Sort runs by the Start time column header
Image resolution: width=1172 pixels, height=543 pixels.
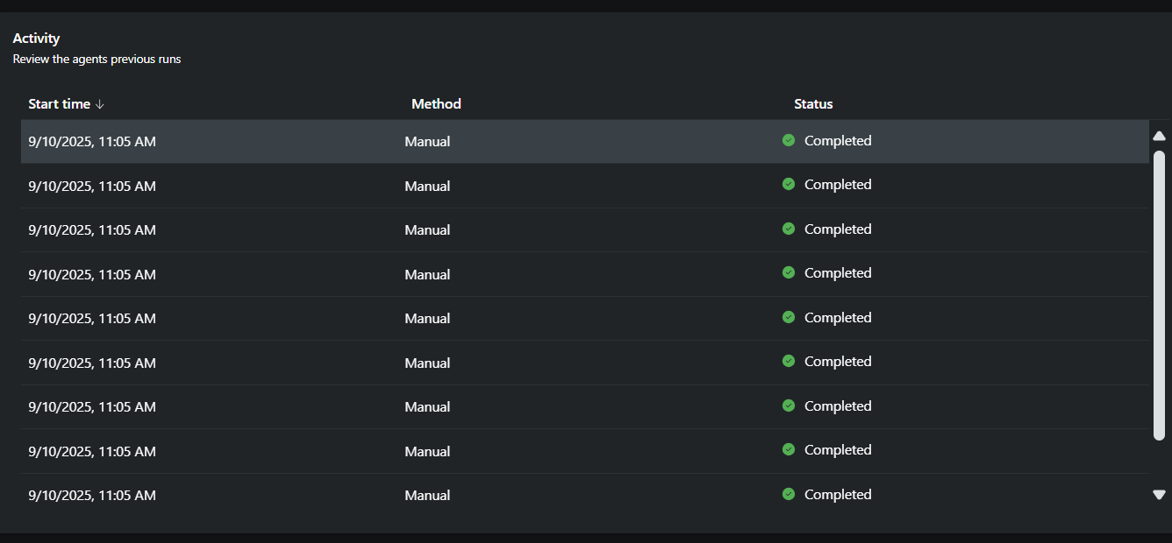(x=60, y=104)
